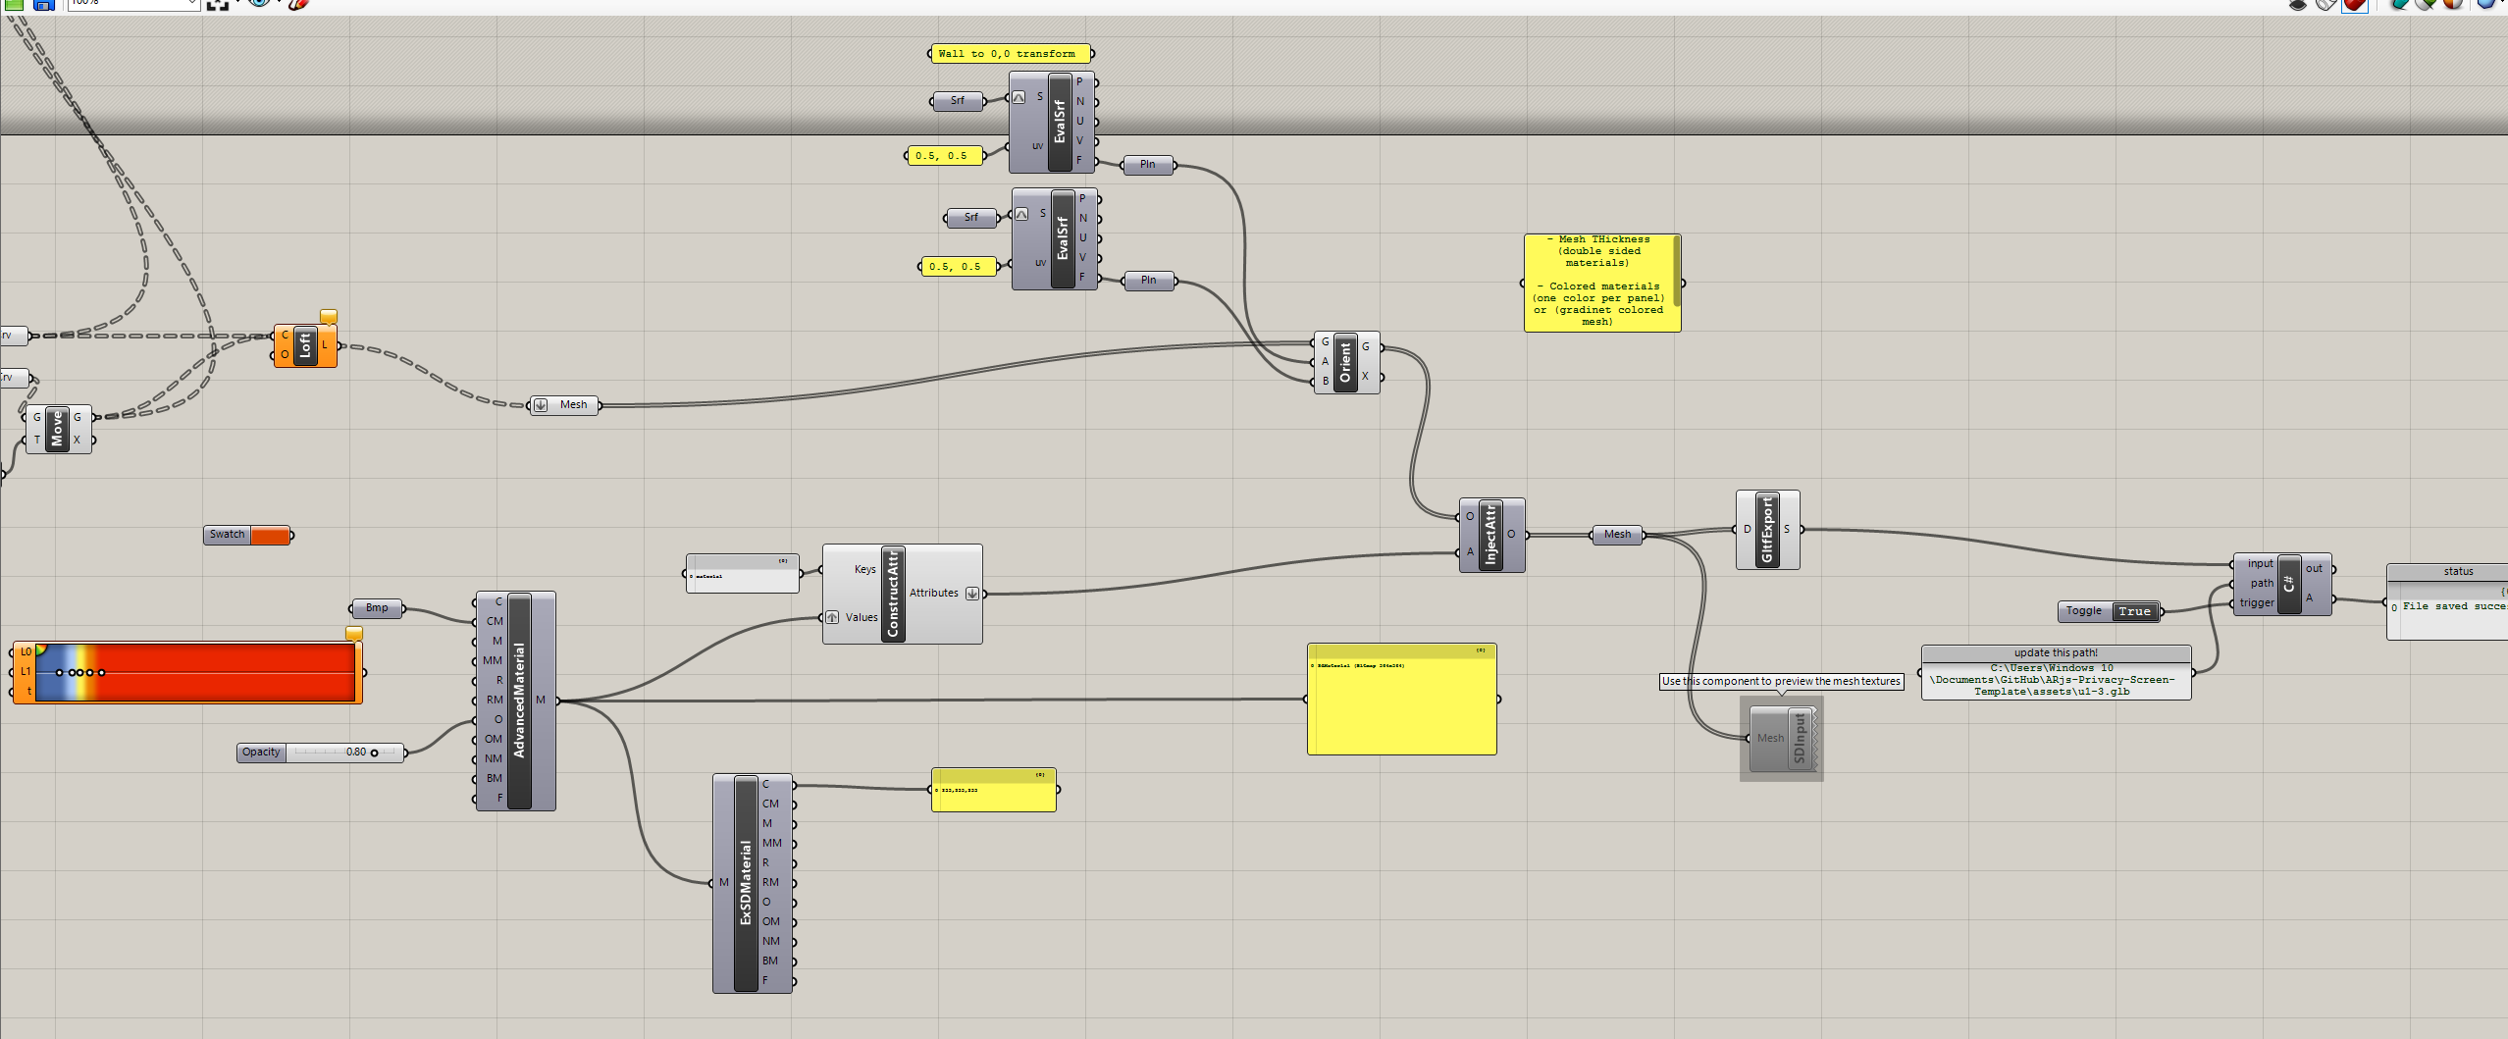Click the Bmp parameter node
The height and width of the screenshot is (1039, 2508).
pyautogui.click(x=377, y=608)
